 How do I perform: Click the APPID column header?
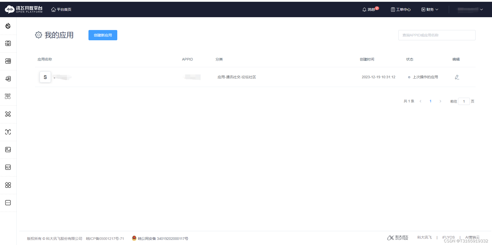tap(187, 59)
